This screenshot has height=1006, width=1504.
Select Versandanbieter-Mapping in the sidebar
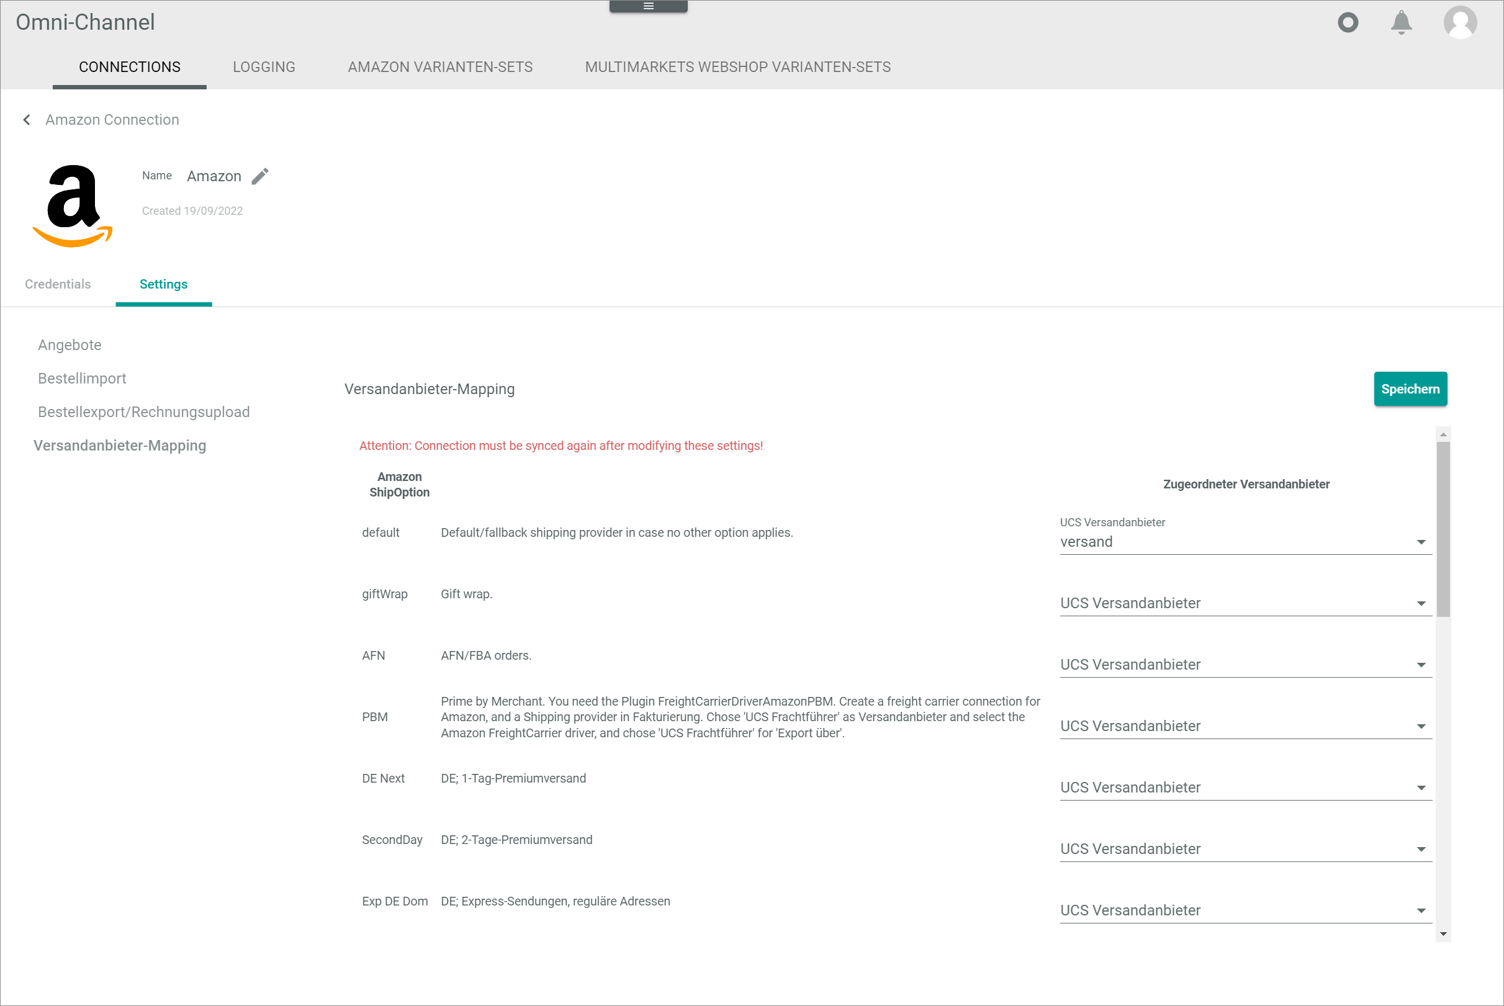coord(120,445)
